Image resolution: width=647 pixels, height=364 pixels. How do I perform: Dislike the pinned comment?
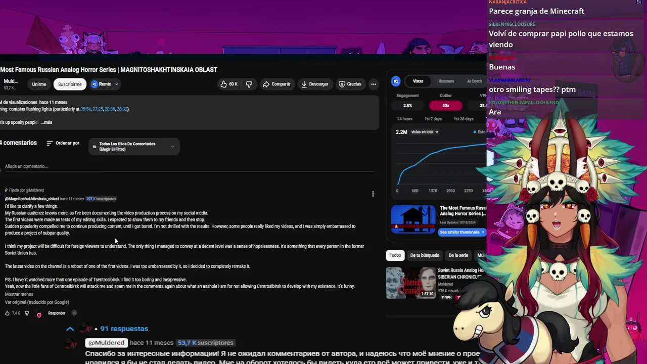(27, 313)
